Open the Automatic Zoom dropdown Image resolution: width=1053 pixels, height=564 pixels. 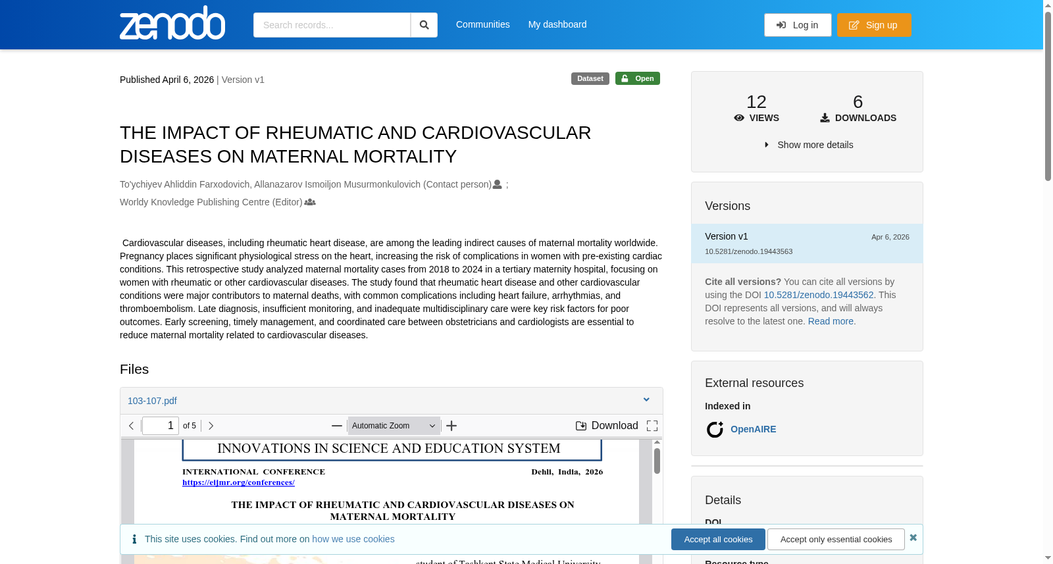click(394, 426)
